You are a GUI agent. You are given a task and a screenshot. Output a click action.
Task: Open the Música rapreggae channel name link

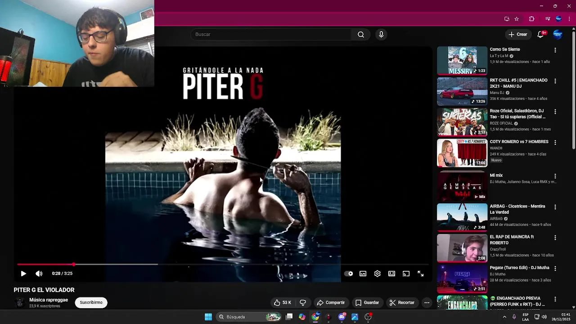(x=49, y=300)
